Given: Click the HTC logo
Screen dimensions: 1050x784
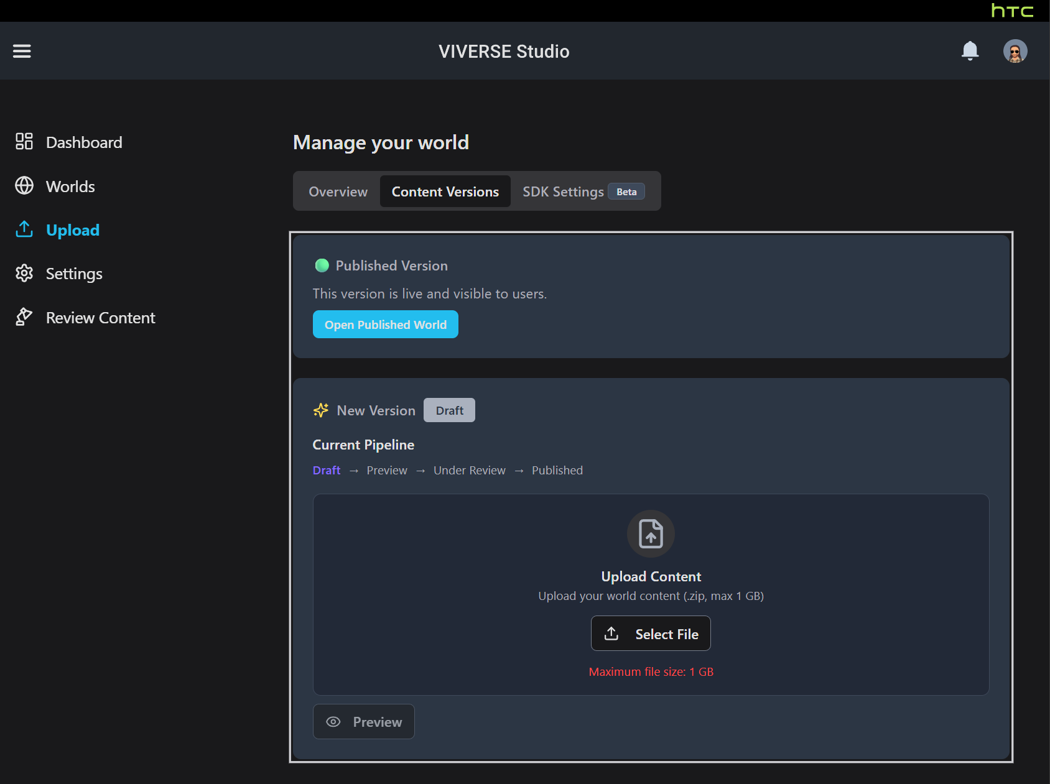Looking at the screenshot, I should [x=1011, y=11].
